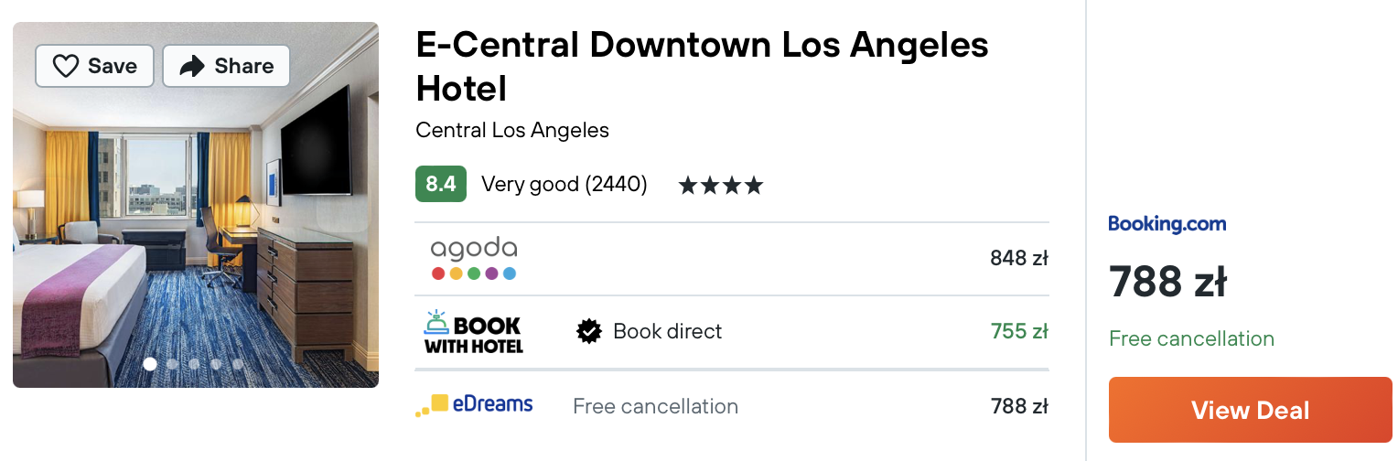Select the 848 zł Agoda price
This screenshot has width=1398, height=461.
click(x=1019, y=259)
